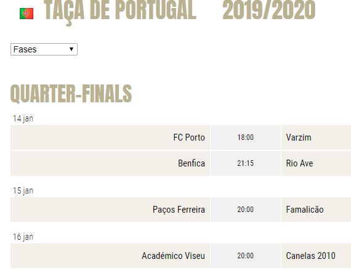Click the Quarter-Finals heading

pyautogui.click(x=71, y=94)
